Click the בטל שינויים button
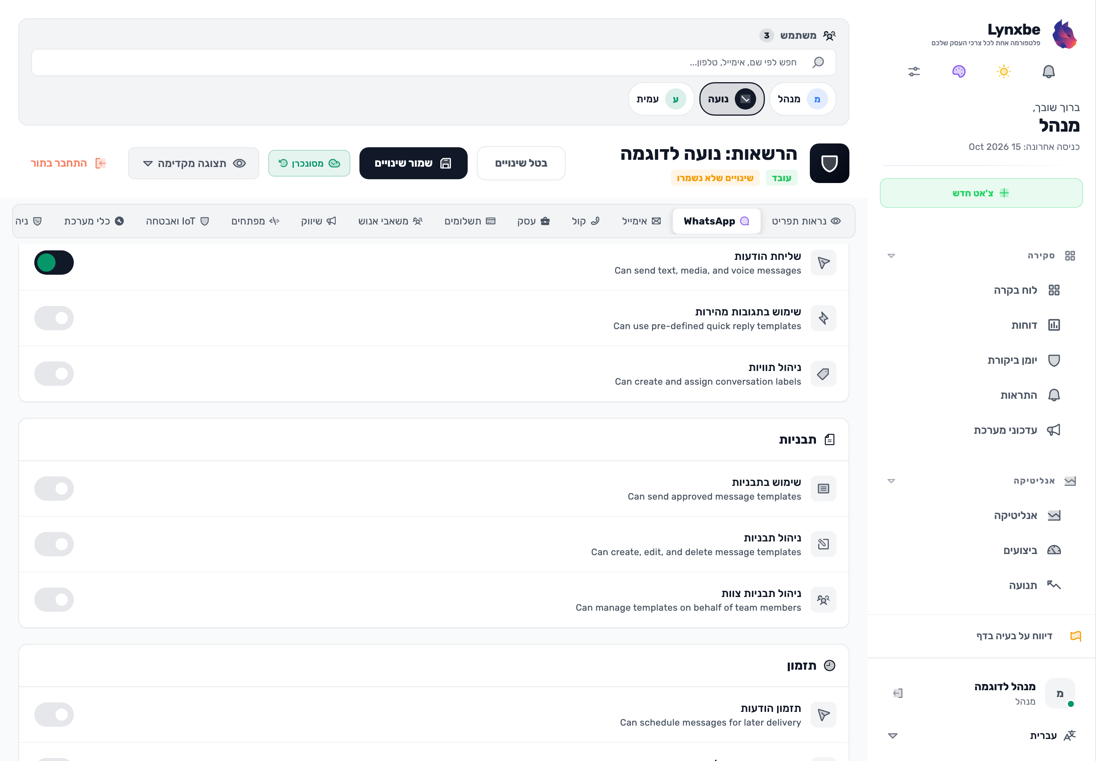The image size is (1096, 761). point(521,163)
